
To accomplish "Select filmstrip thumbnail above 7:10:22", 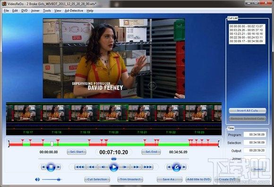I will tap(171, 113).
